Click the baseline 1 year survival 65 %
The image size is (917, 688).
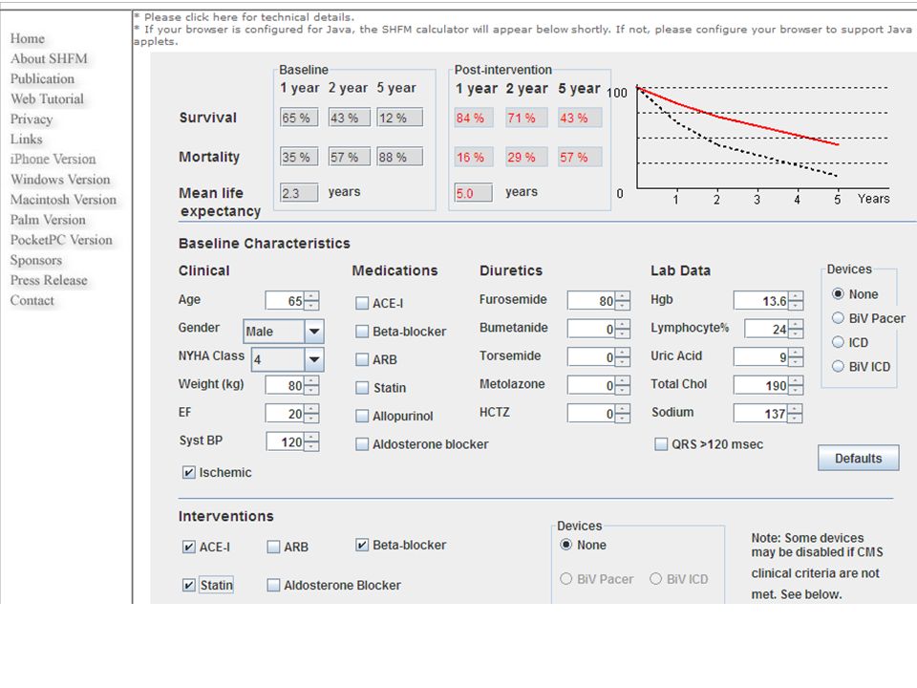(x=299, y=118)
